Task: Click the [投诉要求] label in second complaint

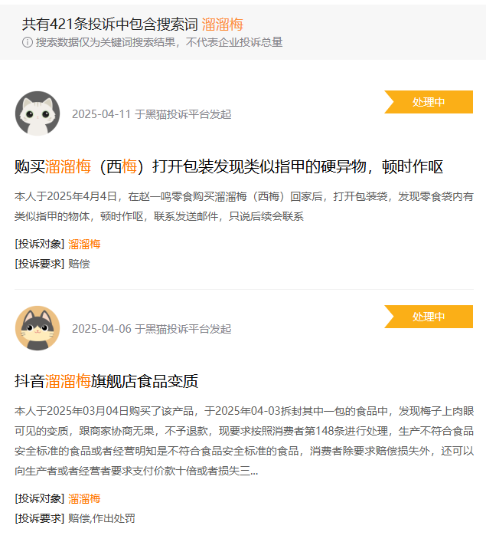Action: coord(40,518)
